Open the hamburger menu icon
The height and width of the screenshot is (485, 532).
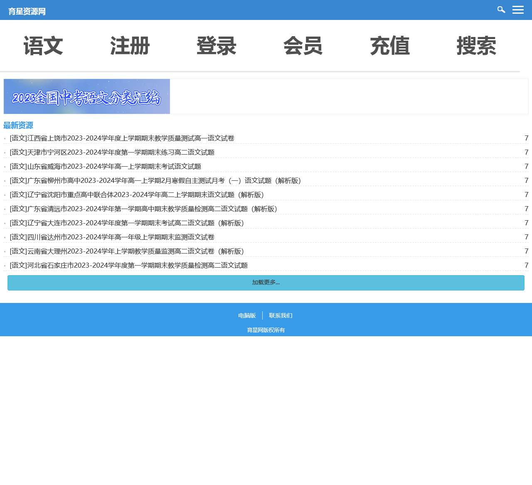click(518, 9)
